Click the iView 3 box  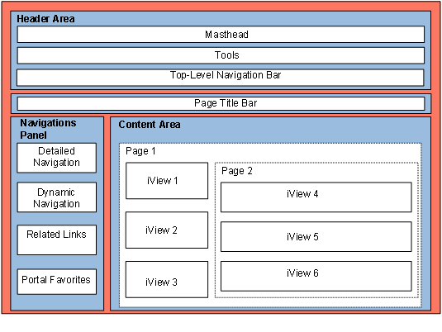point(167,279)
